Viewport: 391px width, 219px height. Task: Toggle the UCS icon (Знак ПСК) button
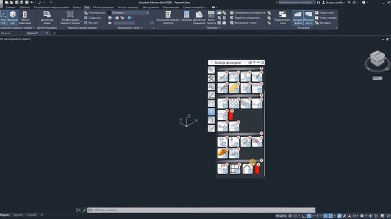pos(3,18)
